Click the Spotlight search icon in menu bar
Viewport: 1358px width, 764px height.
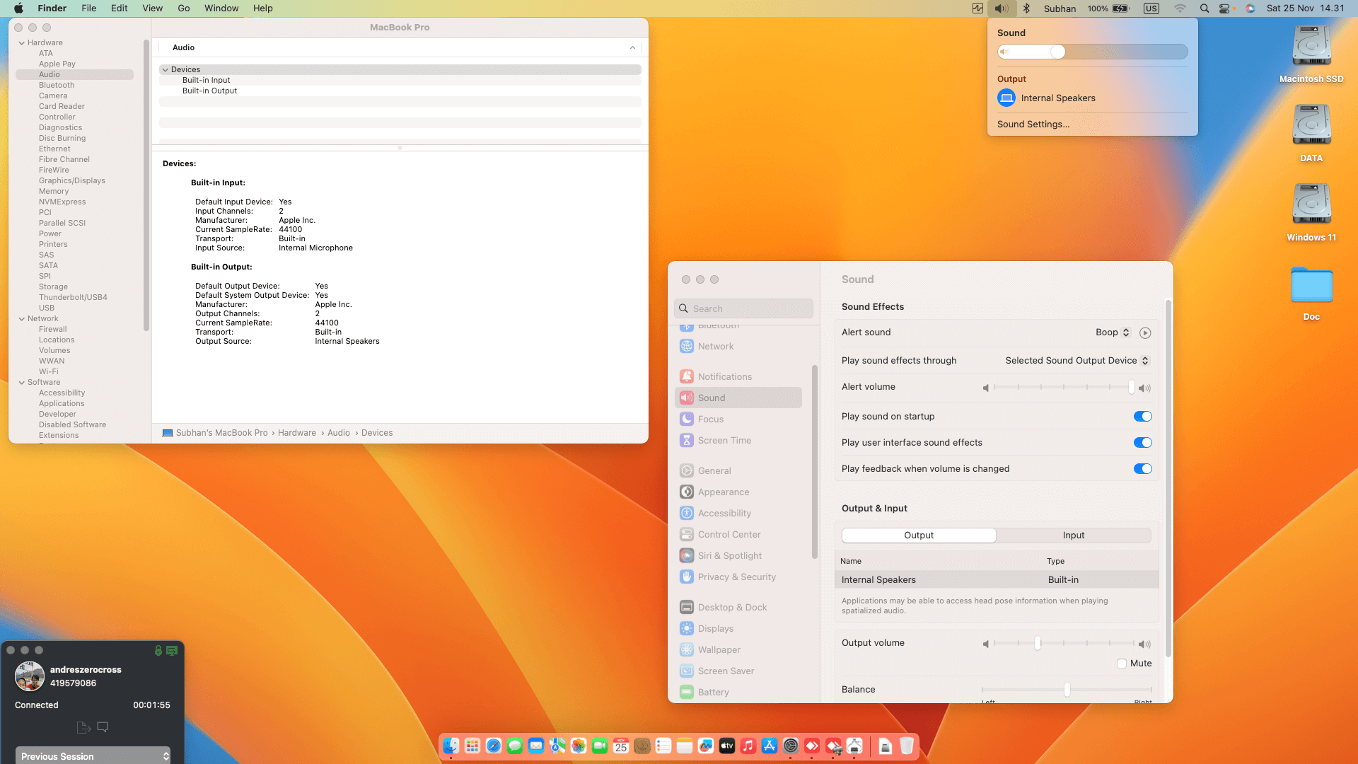coord(1204,8)
